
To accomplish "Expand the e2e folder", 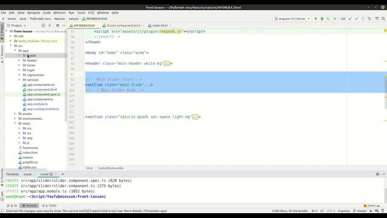I will pyautogui.click(x=11, y=36).
